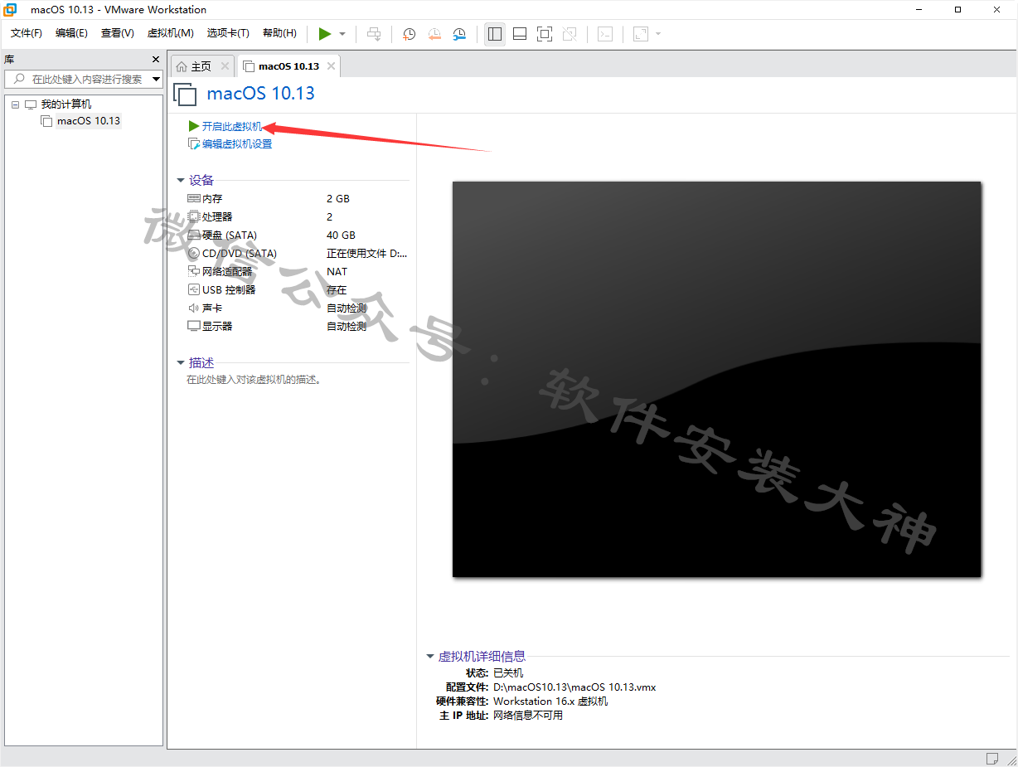Viewport: 1018px width, 767px height.
Task: Click the virtual machine preview thumbnail
Action: (x=716, y=379)
